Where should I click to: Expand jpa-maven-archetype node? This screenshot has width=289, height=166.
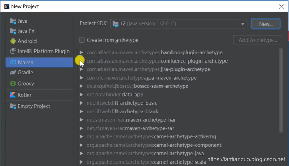(x=81, y=78)
